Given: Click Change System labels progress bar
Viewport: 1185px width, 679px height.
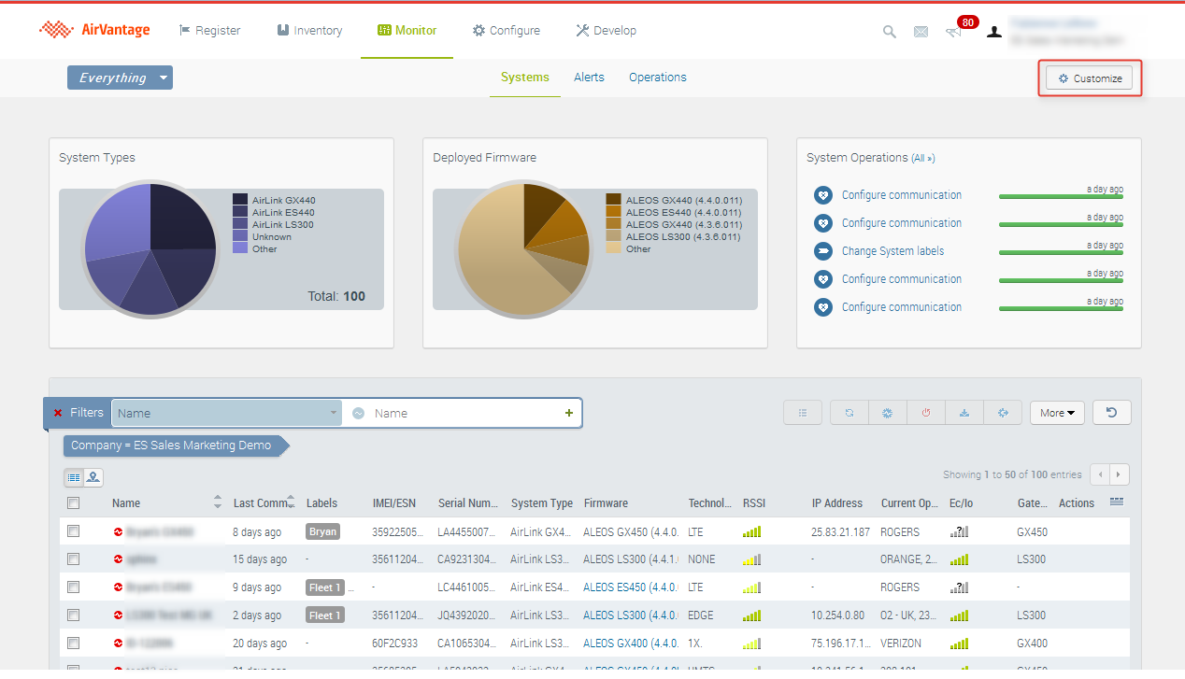Looking at the screenshot, I should (x=1061, y=253).
